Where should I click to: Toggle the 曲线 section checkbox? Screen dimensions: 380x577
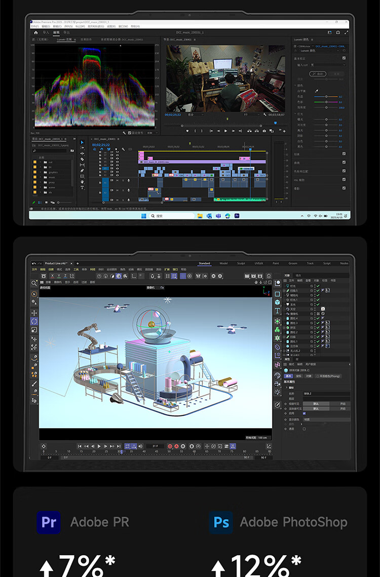344,163
